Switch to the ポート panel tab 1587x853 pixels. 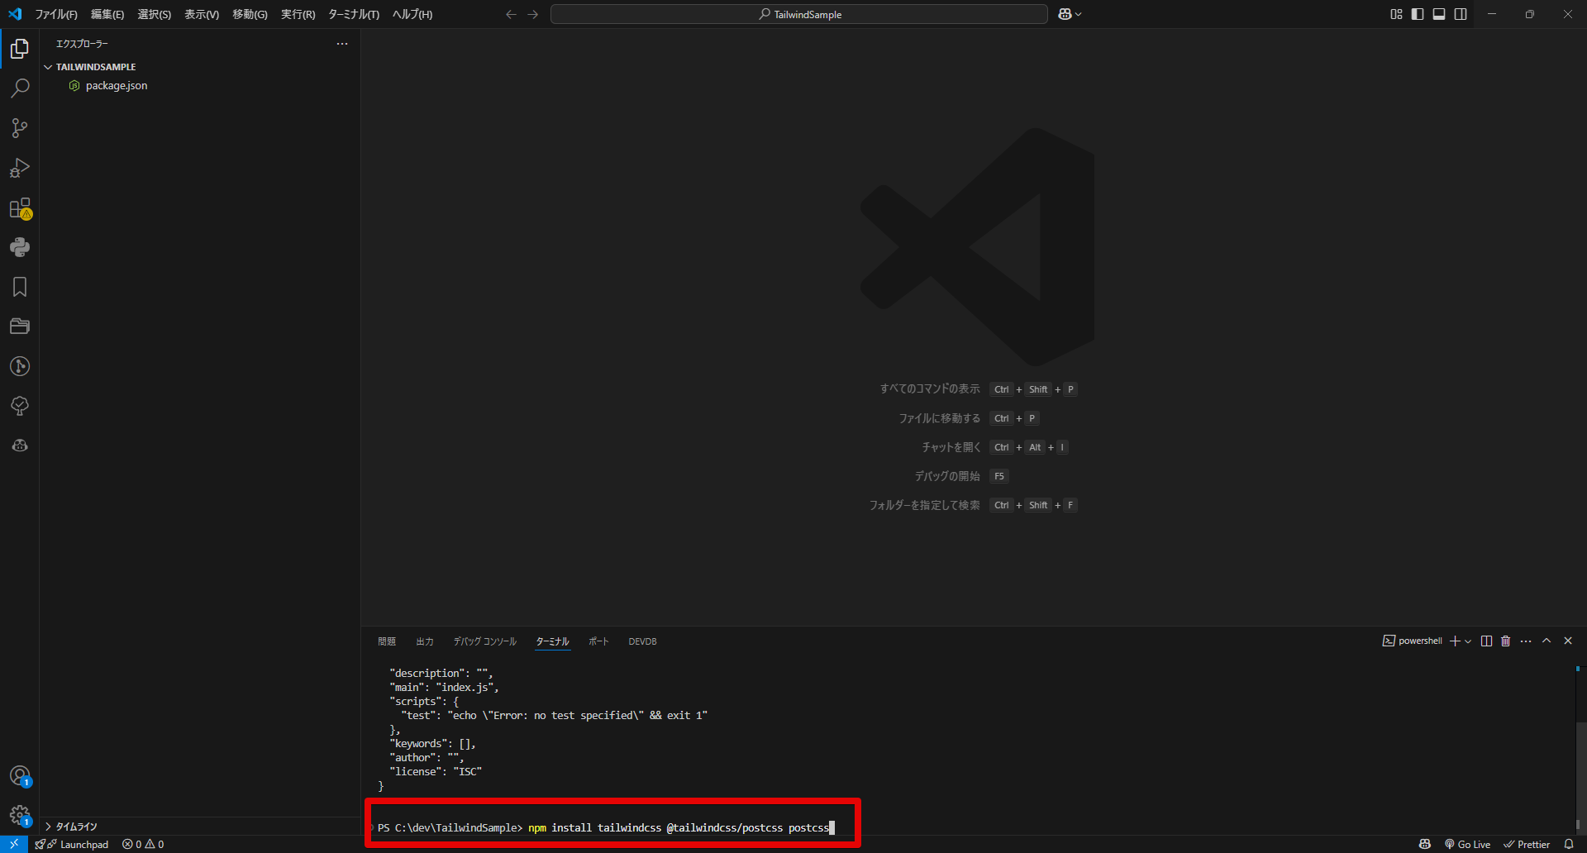(x=598, y=641)
